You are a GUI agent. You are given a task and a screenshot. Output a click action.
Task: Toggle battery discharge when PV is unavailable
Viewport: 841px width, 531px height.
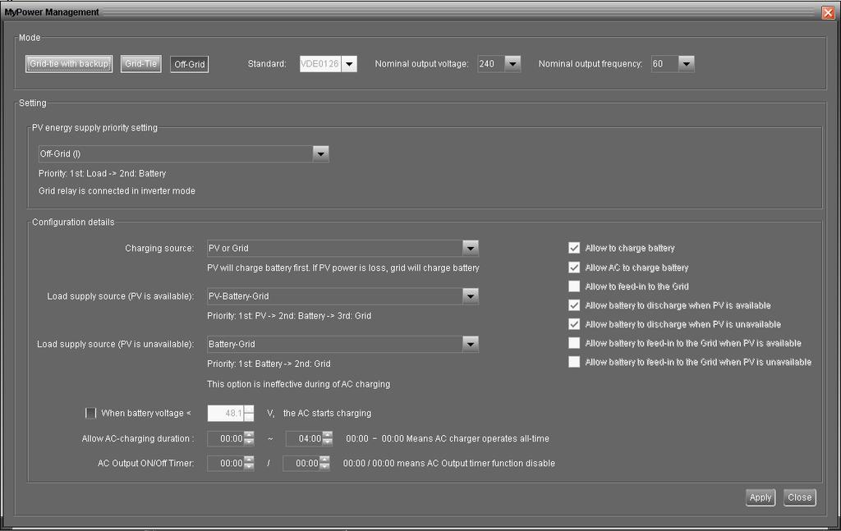click(x=574, y=324)
